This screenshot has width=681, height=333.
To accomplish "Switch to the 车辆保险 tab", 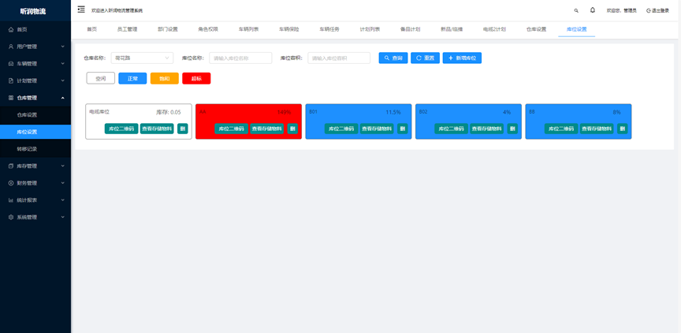I will (x=288, y=29).
